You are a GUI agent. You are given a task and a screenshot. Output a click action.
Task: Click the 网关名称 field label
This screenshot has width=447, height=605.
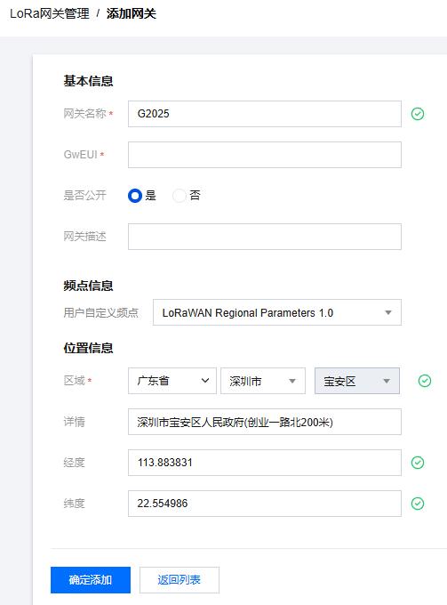tap(84, 114)
